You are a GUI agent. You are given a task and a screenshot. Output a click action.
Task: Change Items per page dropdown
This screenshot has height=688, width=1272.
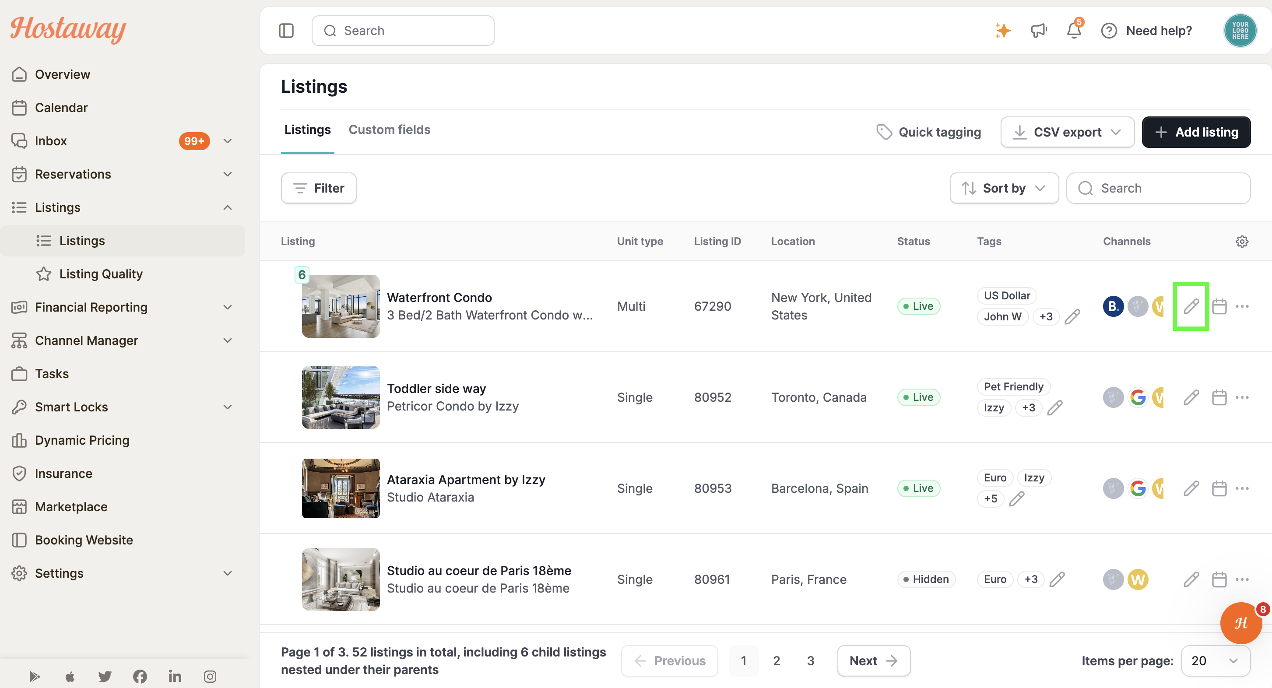tap(1215, 661)
